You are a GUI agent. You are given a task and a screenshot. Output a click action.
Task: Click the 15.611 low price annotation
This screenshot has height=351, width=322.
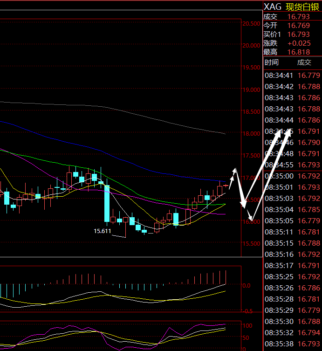click(103, 231)
